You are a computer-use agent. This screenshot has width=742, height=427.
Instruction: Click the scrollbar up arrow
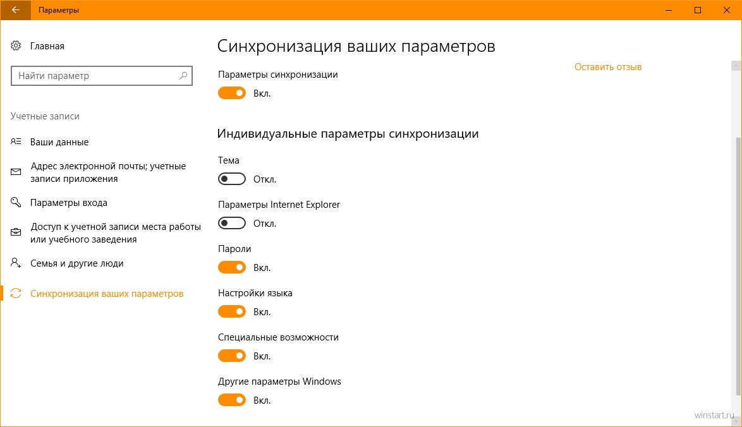tap(736, 66)
